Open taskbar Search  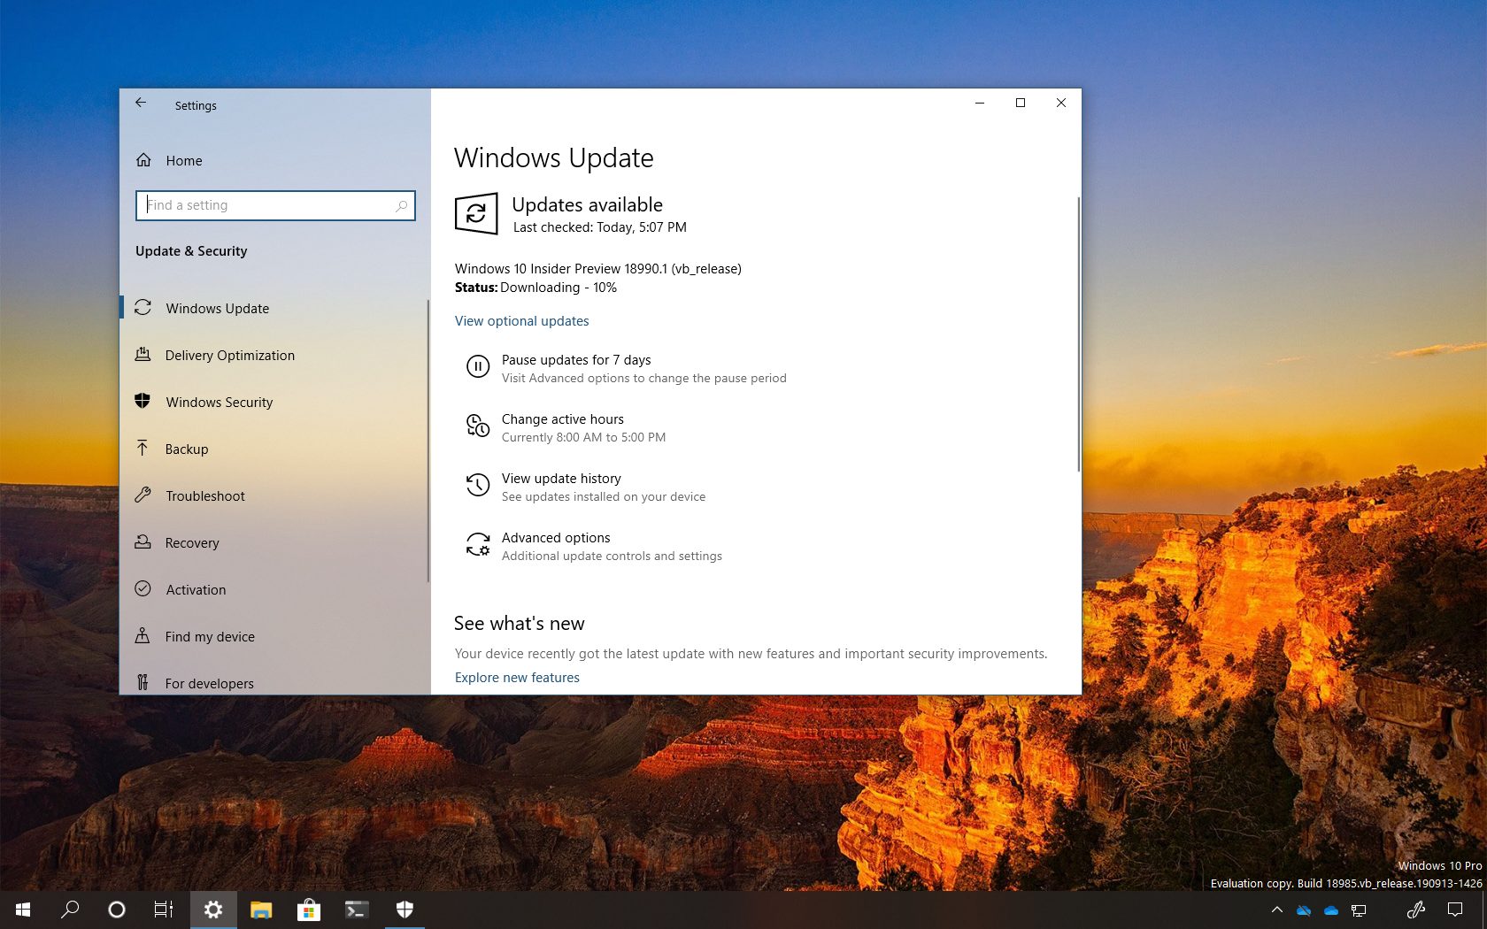coord(69,910)
